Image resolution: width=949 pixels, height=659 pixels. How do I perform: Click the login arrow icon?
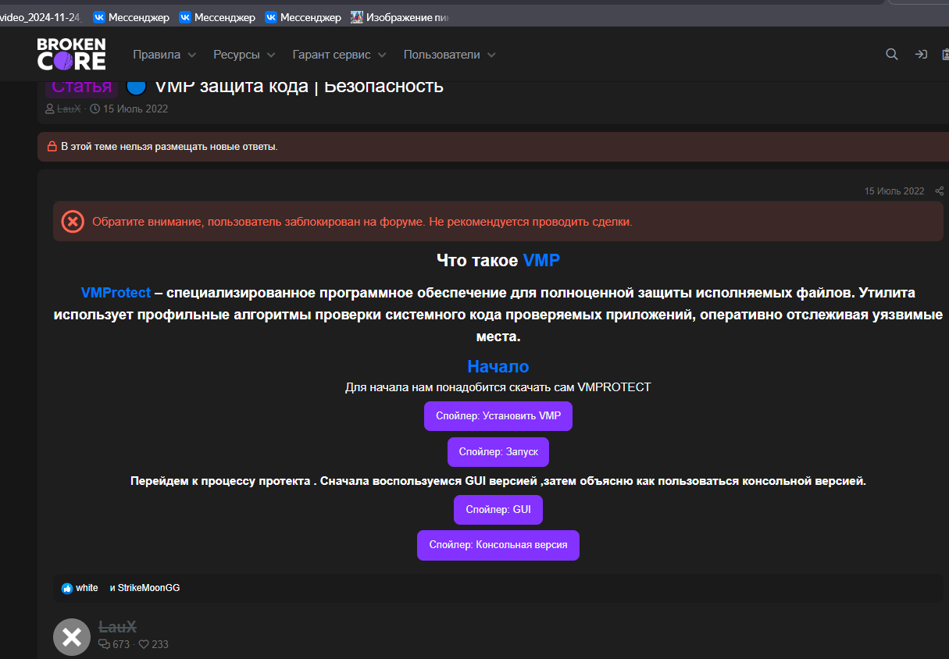click(921, 55)
